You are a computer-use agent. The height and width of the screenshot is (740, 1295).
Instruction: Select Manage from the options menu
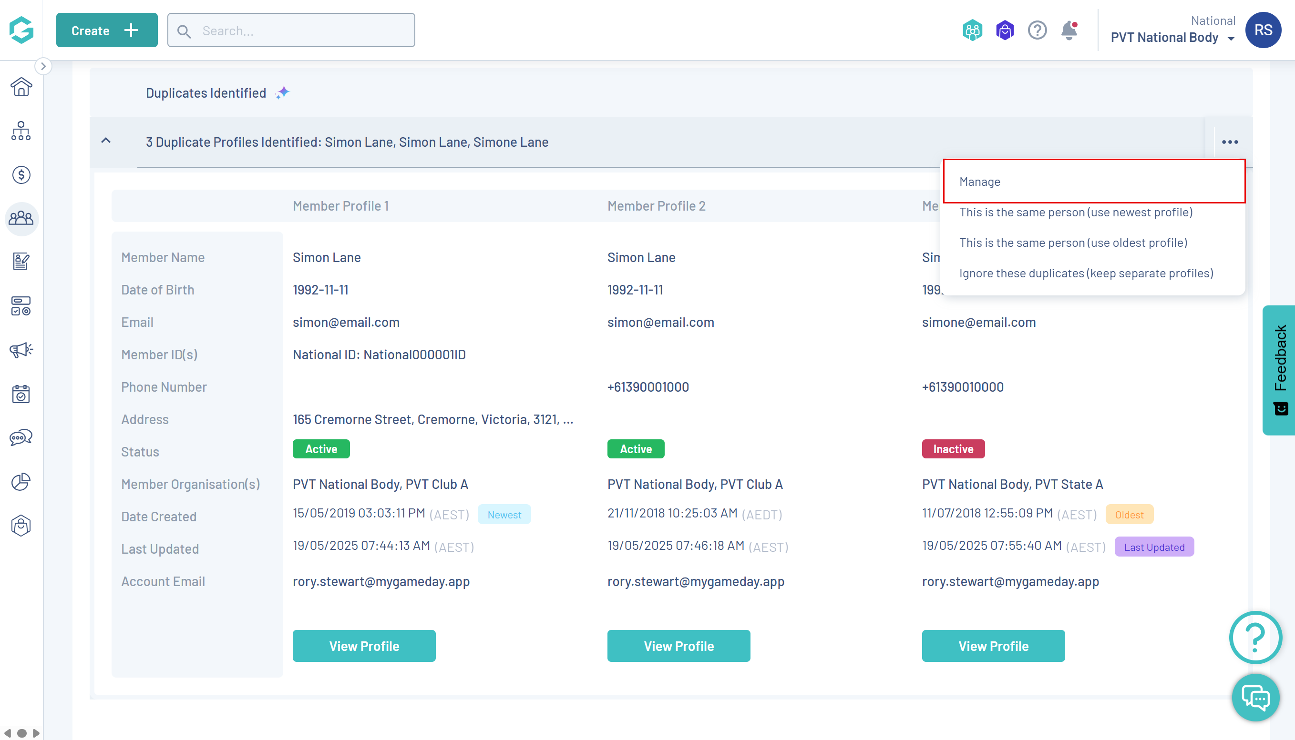point(980,182)
